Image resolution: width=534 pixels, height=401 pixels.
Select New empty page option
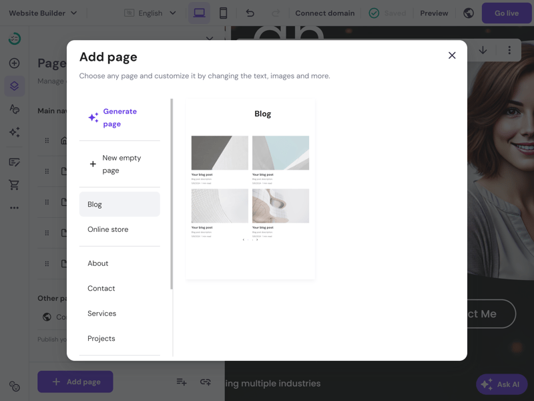click(119, 164)
